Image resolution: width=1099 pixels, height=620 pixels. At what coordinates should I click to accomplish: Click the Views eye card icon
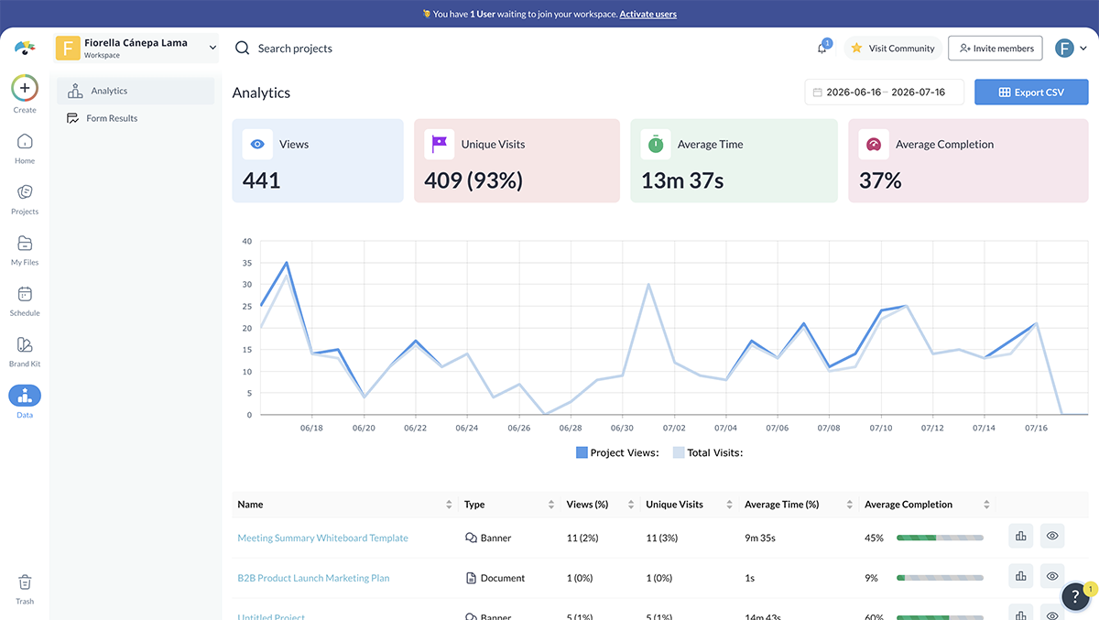[257, 145]
